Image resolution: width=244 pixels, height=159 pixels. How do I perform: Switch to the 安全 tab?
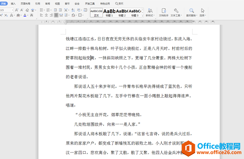(x=77, y=3)
